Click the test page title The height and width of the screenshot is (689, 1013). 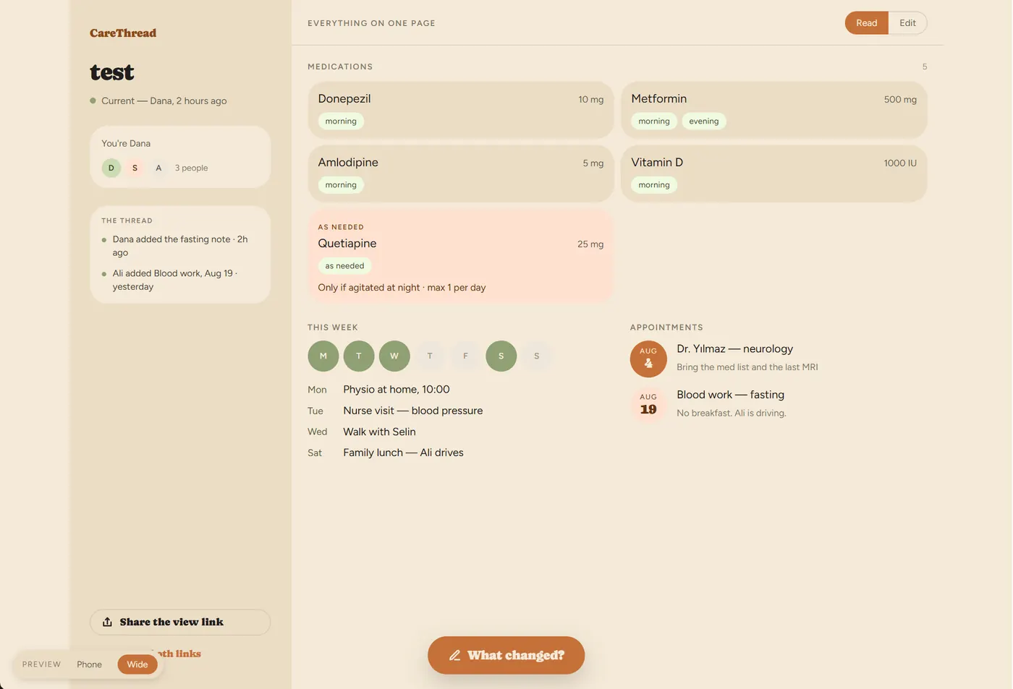pos(112,72)
